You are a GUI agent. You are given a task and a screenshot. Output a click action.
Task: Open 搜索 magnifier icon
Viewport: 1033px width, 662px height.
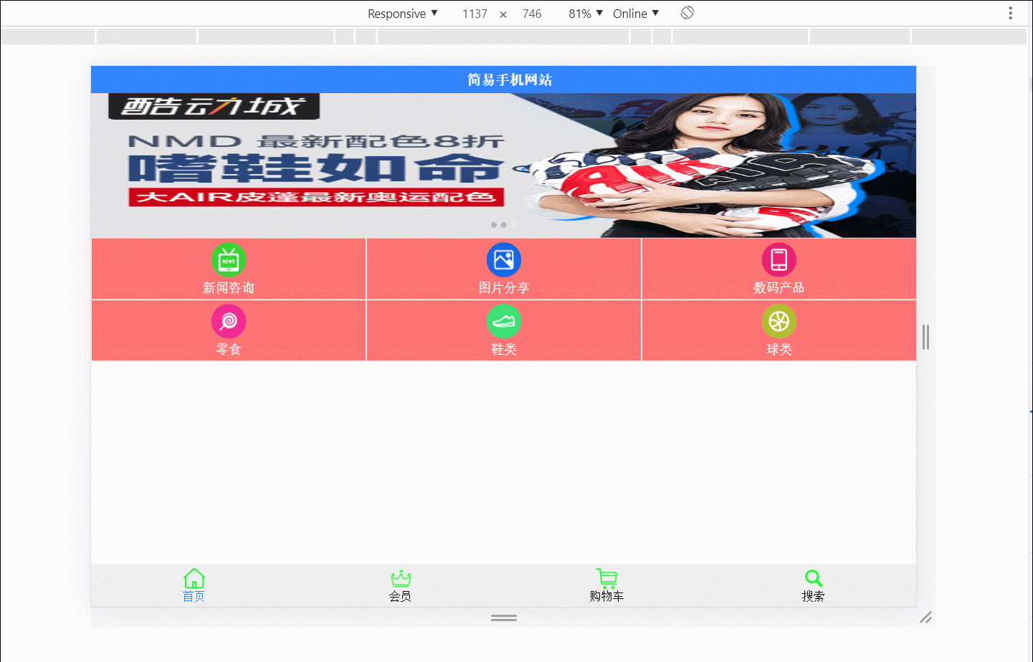point(814,578)
